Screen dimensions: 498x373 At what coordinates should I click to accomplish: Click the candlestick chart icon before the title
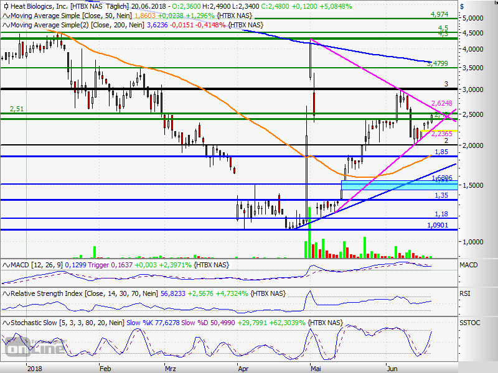click(x=6, y=5)
